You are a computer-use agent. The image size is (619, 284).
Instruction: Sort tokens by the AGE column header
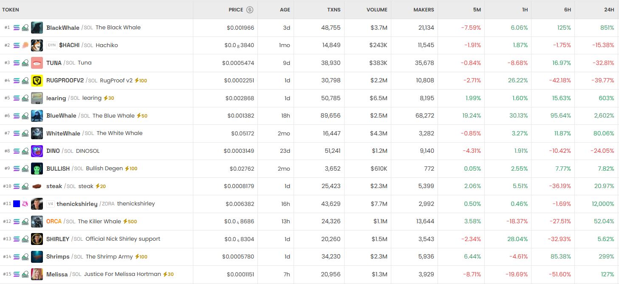[x=285, y=10]
